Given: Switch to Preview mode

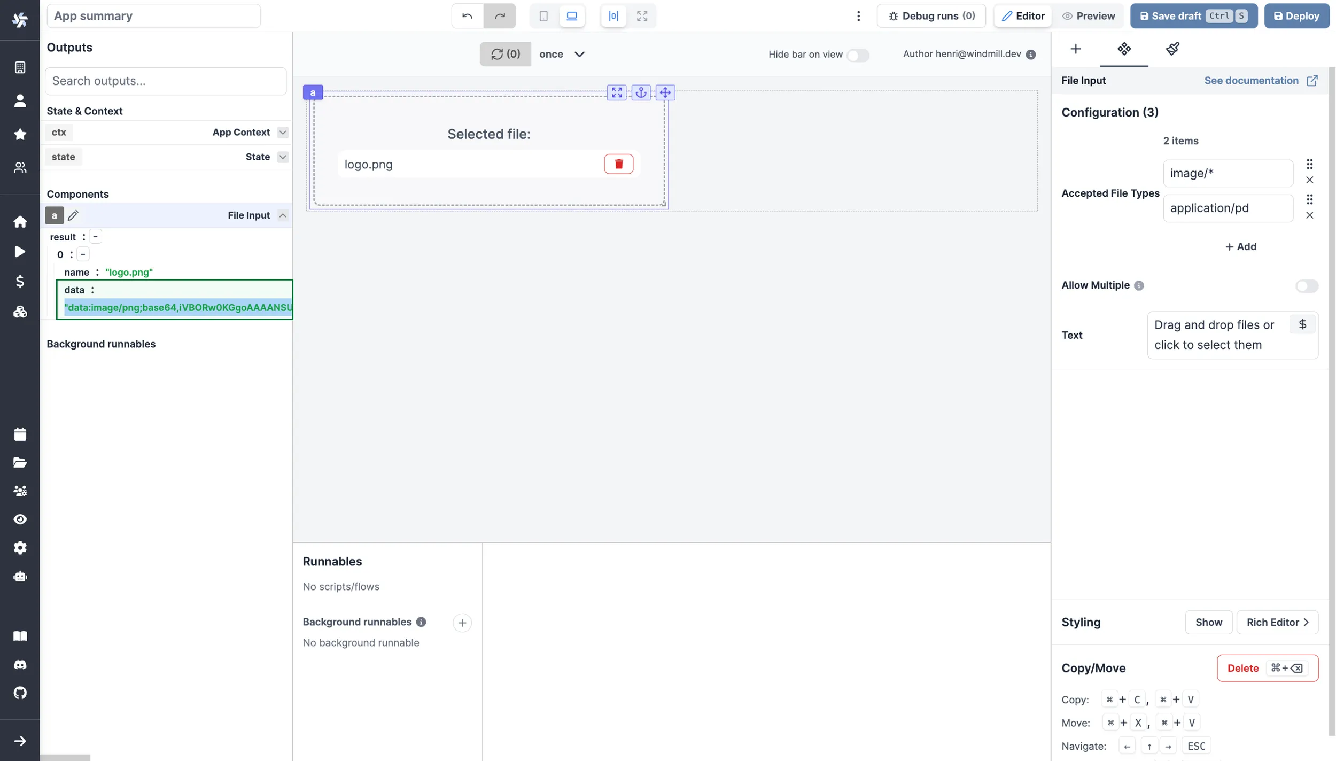Looking at the screenshot, I should coord(1088,16).
